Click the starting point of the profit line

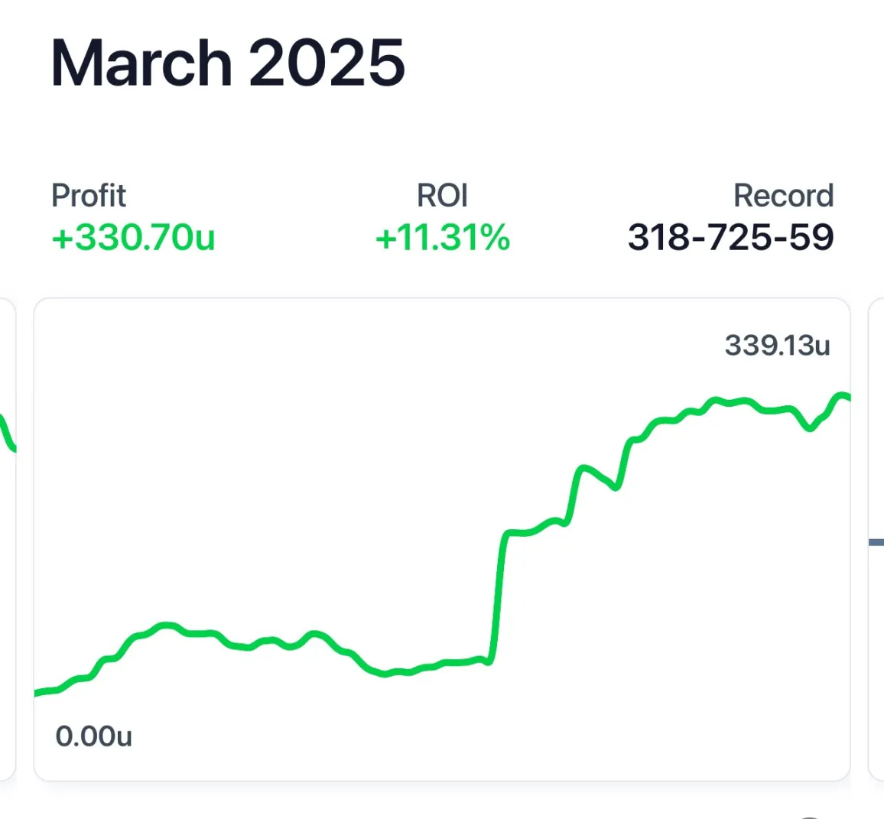[37, 694]
